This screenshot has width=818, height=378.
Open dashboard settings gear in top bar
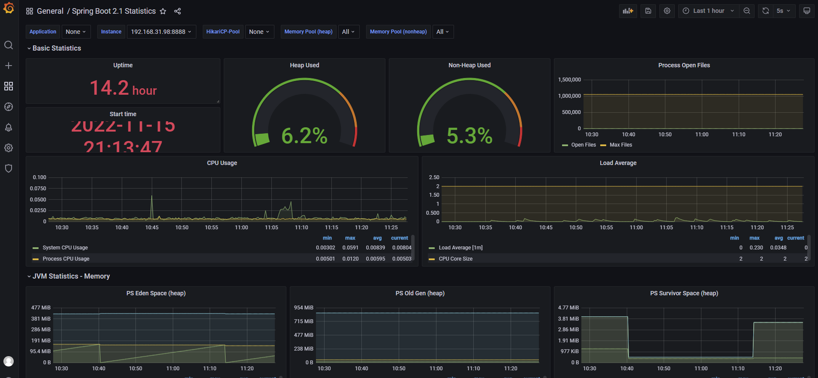coord(667,11)
